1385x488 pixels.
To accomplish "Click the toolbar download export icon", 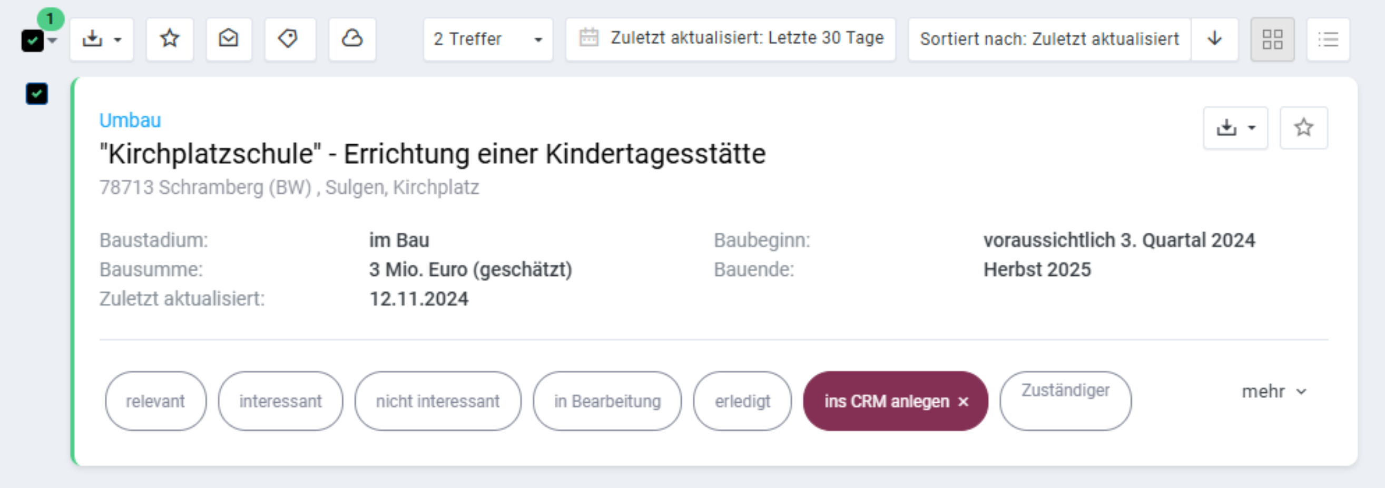I will pos(101,39).
